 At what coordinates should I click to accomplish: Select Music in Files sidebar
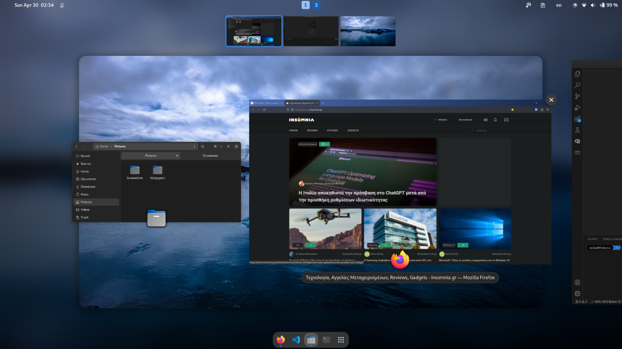(x=96, y=194)
